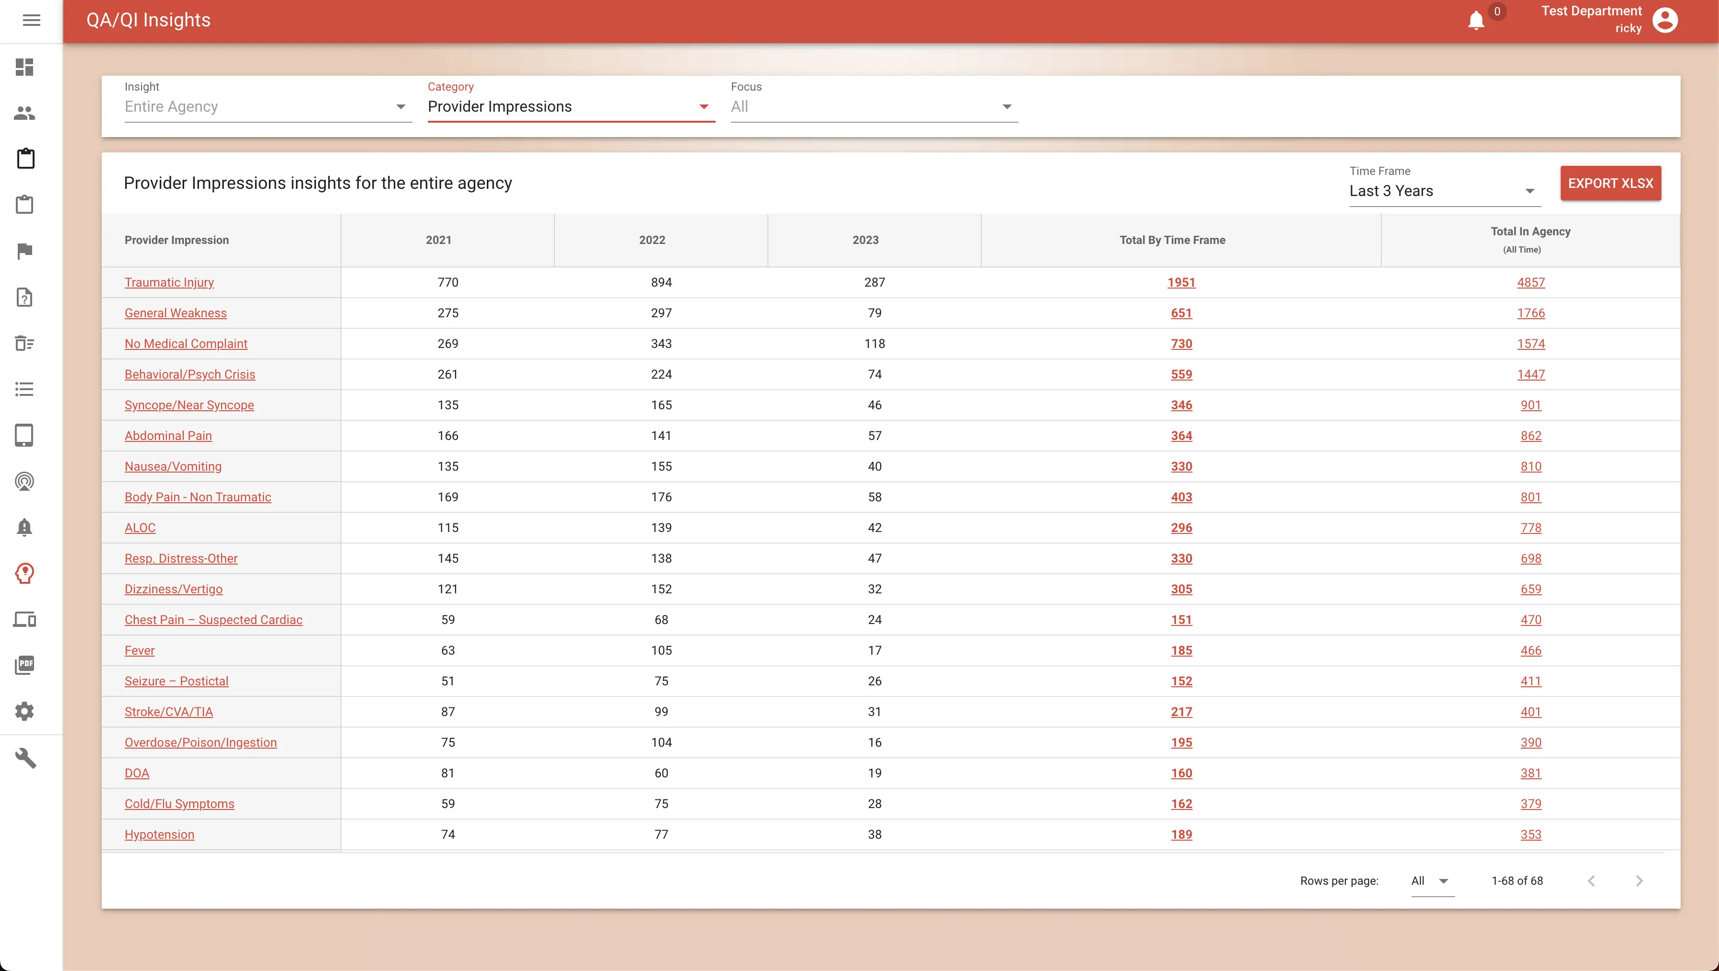Open the broadcast signal icon in sidebar
Screen dimensions: 1719x971
(24, 481)
